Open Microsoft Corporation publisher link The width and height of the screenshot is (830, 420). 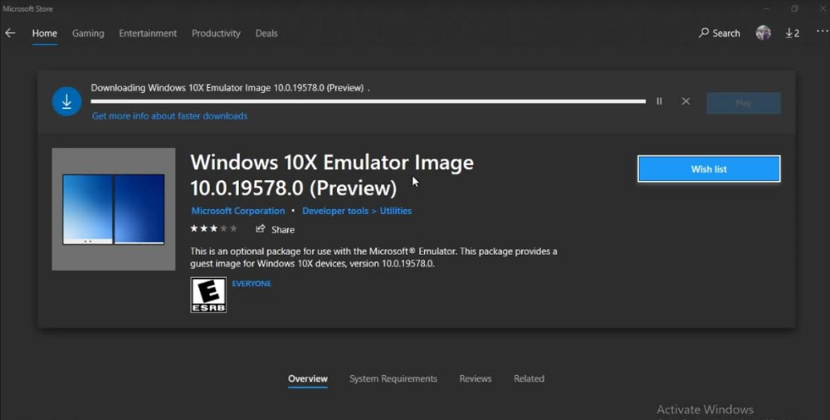coord(237,211)
